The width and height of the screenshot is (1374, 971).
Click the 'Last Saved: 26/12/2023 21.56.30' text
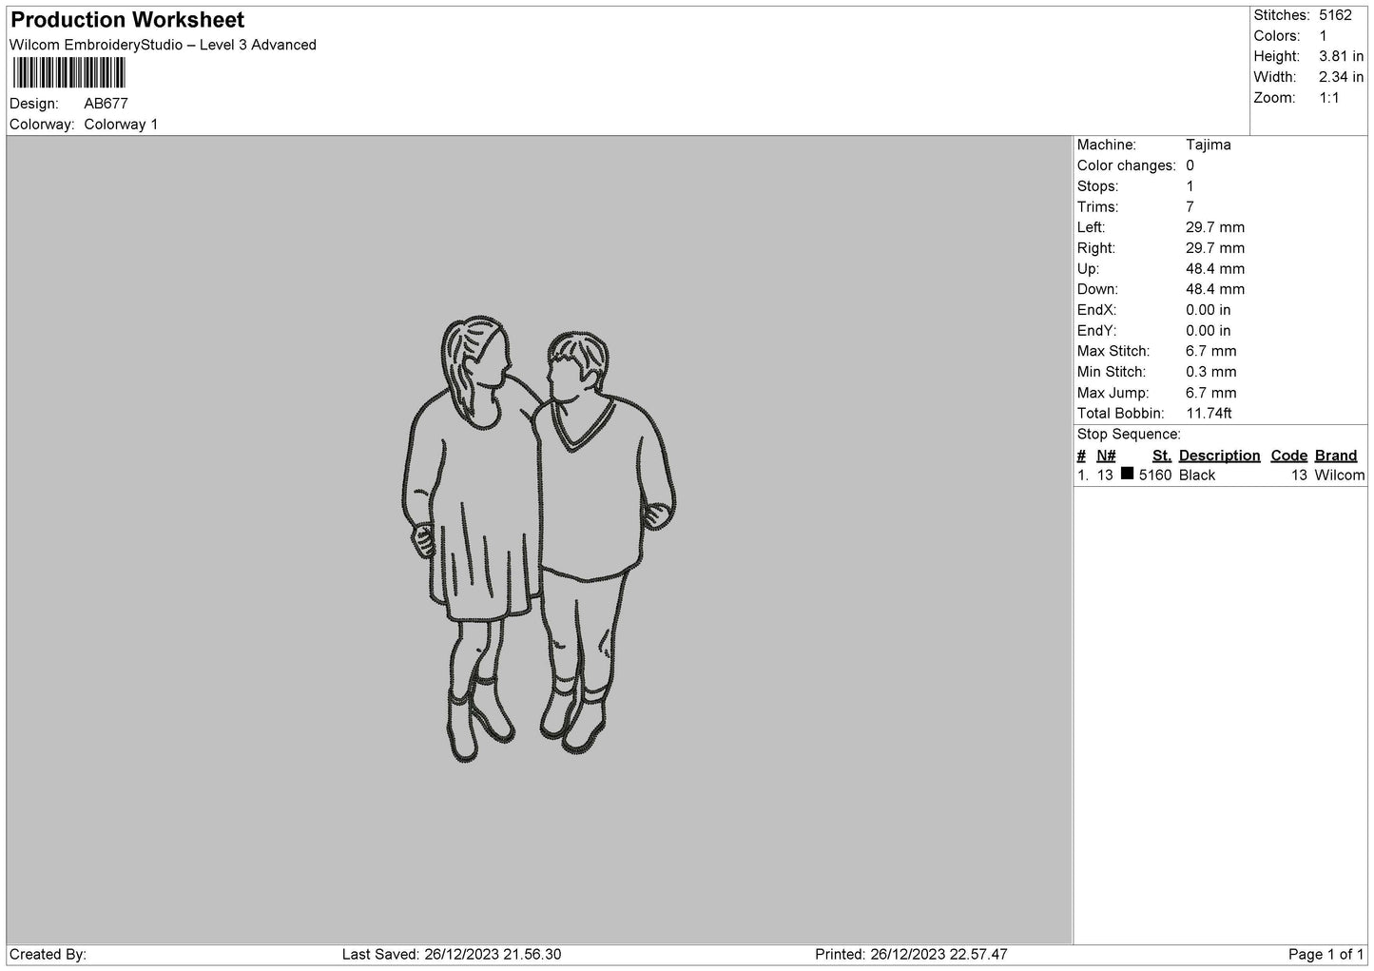pyautogui.click(x=452, y=954)
